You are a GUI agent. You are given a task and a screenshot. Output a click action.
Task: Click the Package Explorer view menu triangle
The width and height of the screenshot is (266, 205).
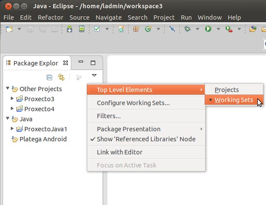94,75
